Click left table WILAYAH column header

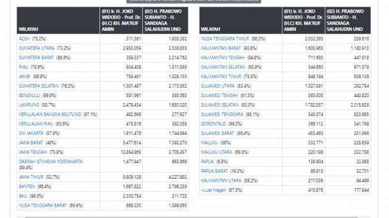click(58, 20)
